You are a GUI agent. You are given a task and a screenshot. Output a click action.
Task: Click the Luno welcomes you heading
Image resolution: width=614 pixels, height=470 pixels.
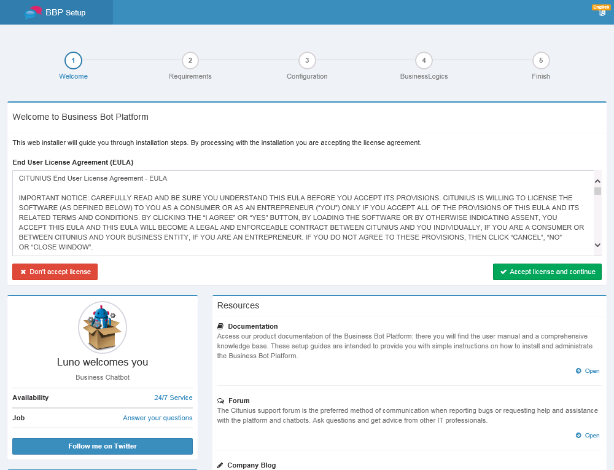point(103,362)
